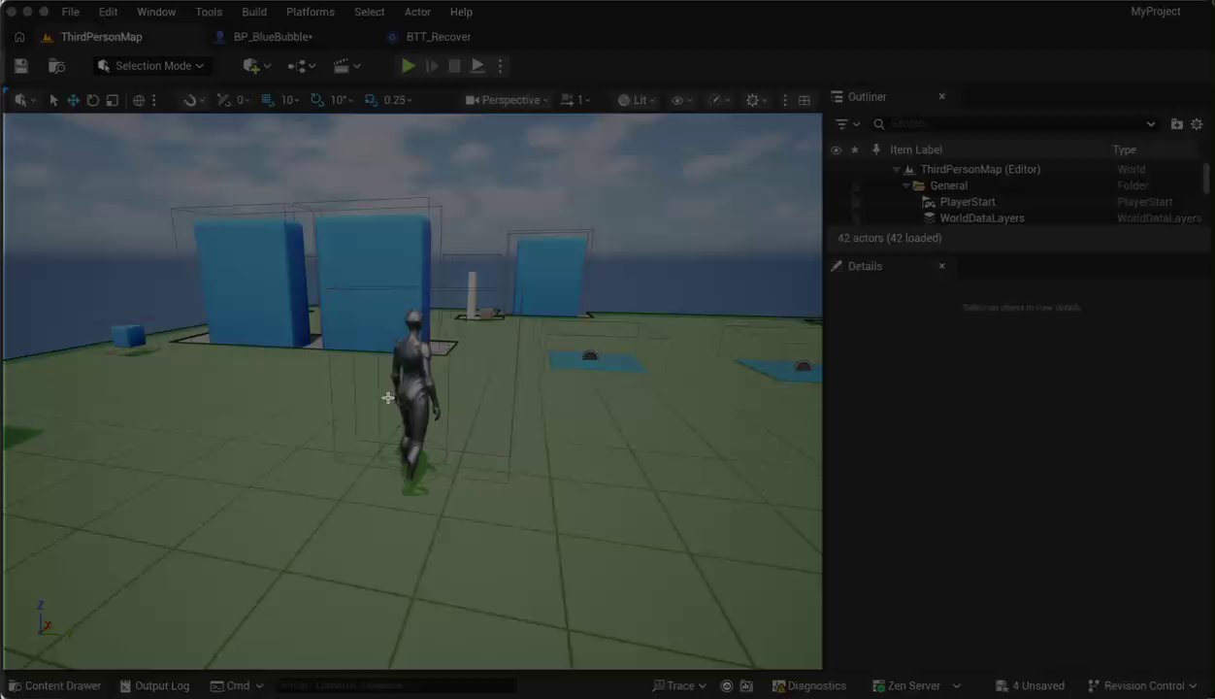Close the Outliner panel tab
This screenshot has width=1215, height=699.
941,97
